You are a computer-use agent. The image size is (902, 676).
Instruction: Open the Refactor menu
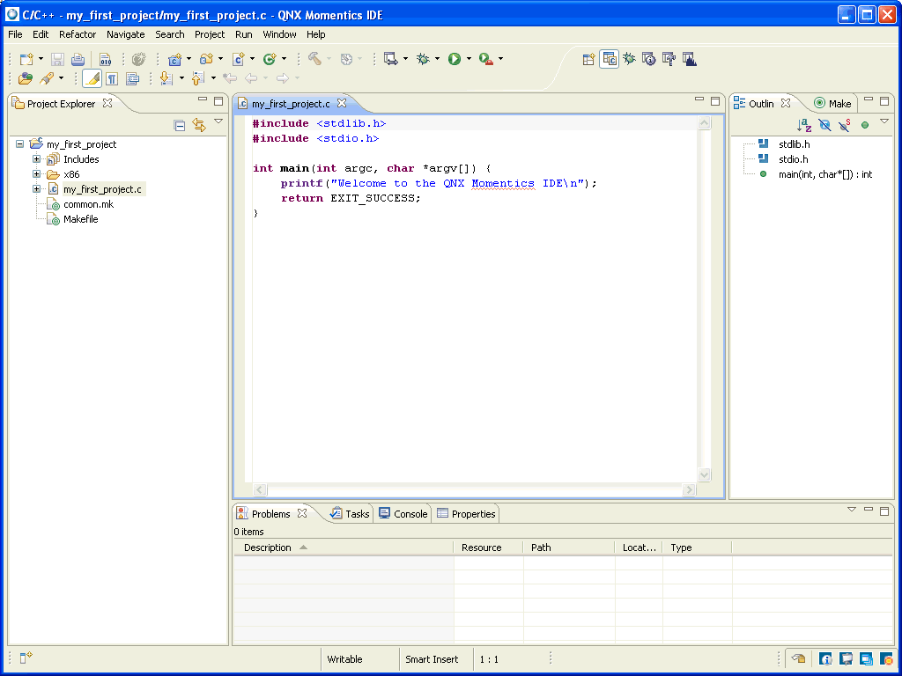[x=78, y=34]
